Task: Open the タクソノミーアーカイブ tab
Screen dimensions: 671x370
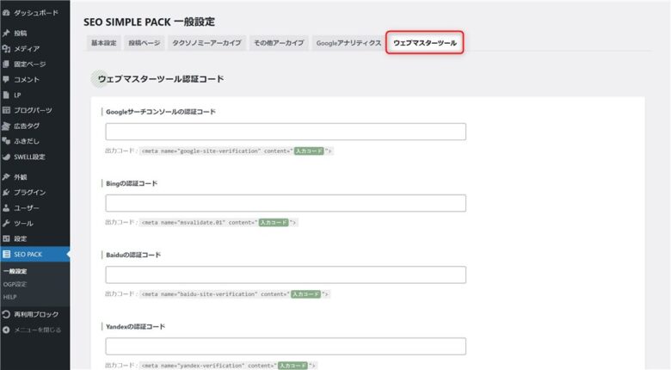Action: [x=206, y=42]
